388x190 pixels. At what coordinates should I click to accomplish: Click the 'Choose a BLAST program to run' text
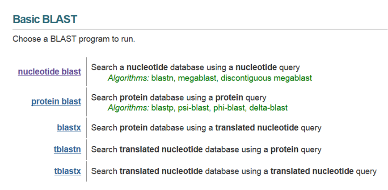pyautogui.click(x=73, y=39)
